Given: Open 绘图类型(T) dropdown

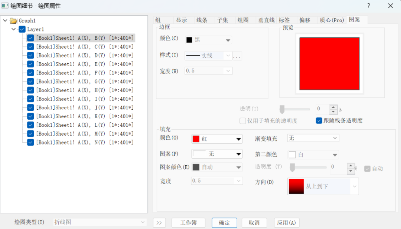Looking at the screenshot, I should point(100,222).
